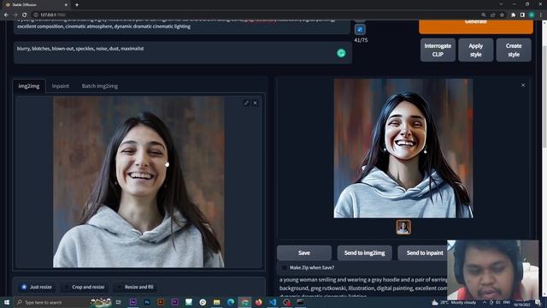
Task: Click Send to inpaint button
Action: coord(425,252)
